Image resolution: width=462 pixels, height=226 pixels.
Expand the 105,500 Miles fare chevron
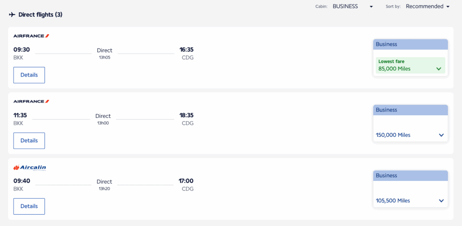[x=441, y=201]
